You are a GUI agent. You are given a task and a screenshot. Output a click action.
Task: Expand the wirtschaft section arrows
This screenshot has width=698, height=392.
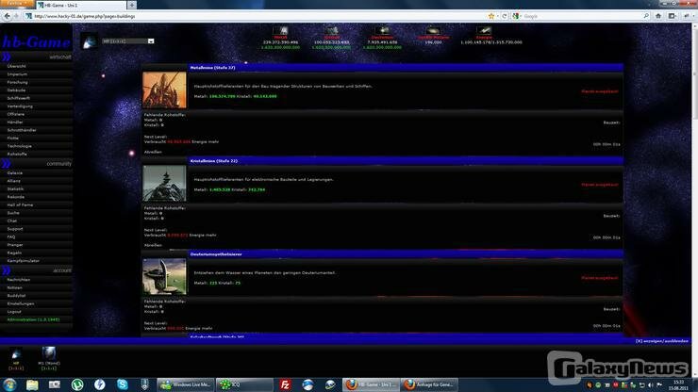tap(7, 57)
